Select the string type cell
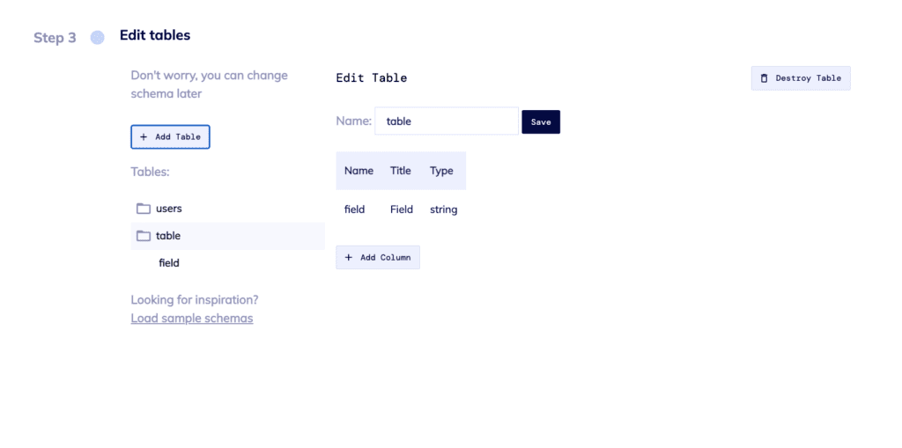 coord(444,209)
